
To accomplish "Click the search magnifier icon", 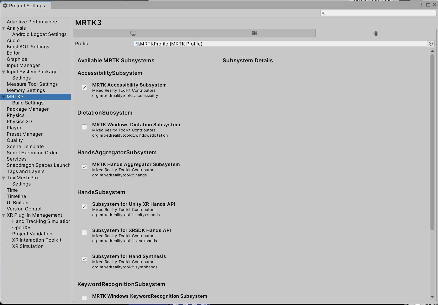I will [x=323, y=13].
